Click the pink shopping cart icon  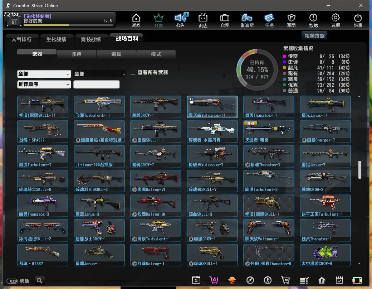214,280
